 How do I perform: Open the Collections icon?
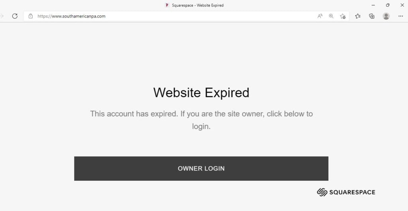coord(372,16)
